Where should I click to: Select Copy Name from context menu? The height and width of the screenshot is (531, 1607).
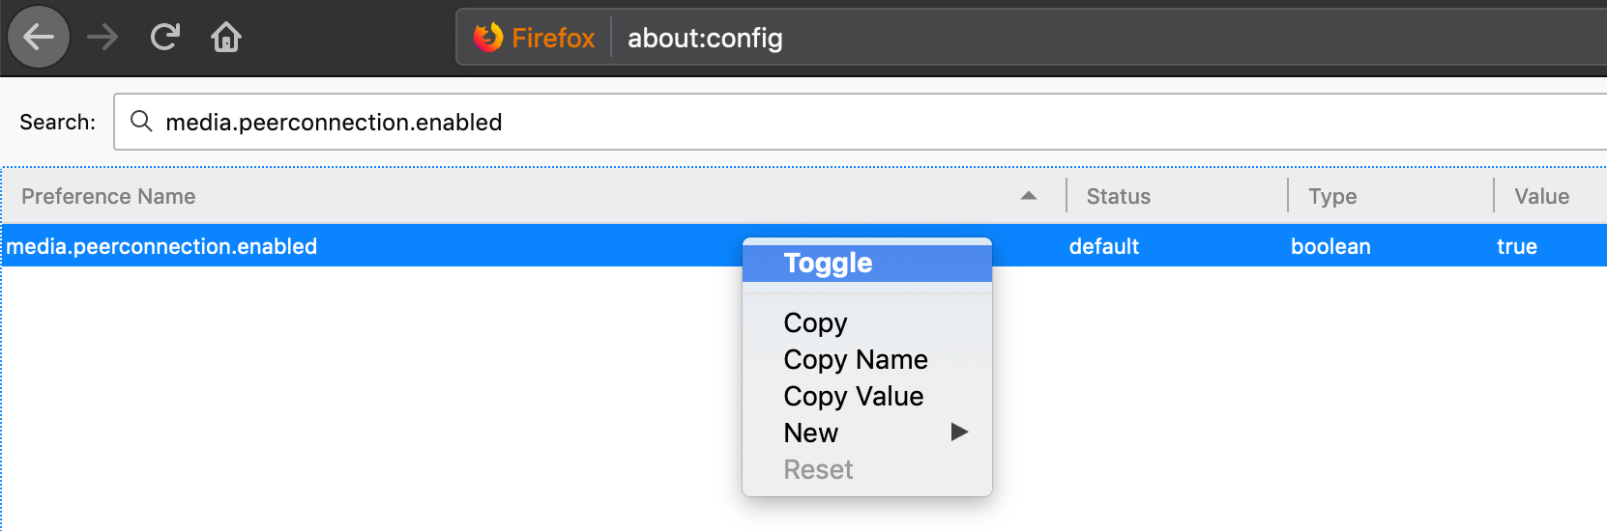tap(855, 359)
